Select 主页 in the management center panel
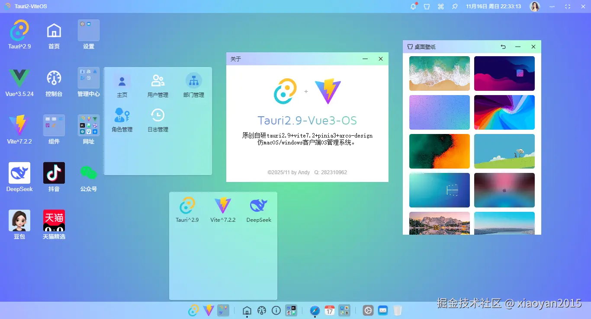Image resolution: width=591 pixels, height=319 pixels. [x=122, y=85]
